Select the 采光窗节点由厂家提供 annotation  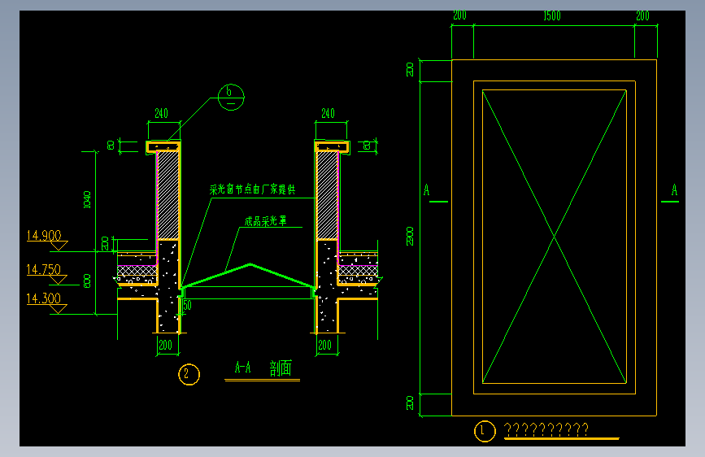[252, 189]
